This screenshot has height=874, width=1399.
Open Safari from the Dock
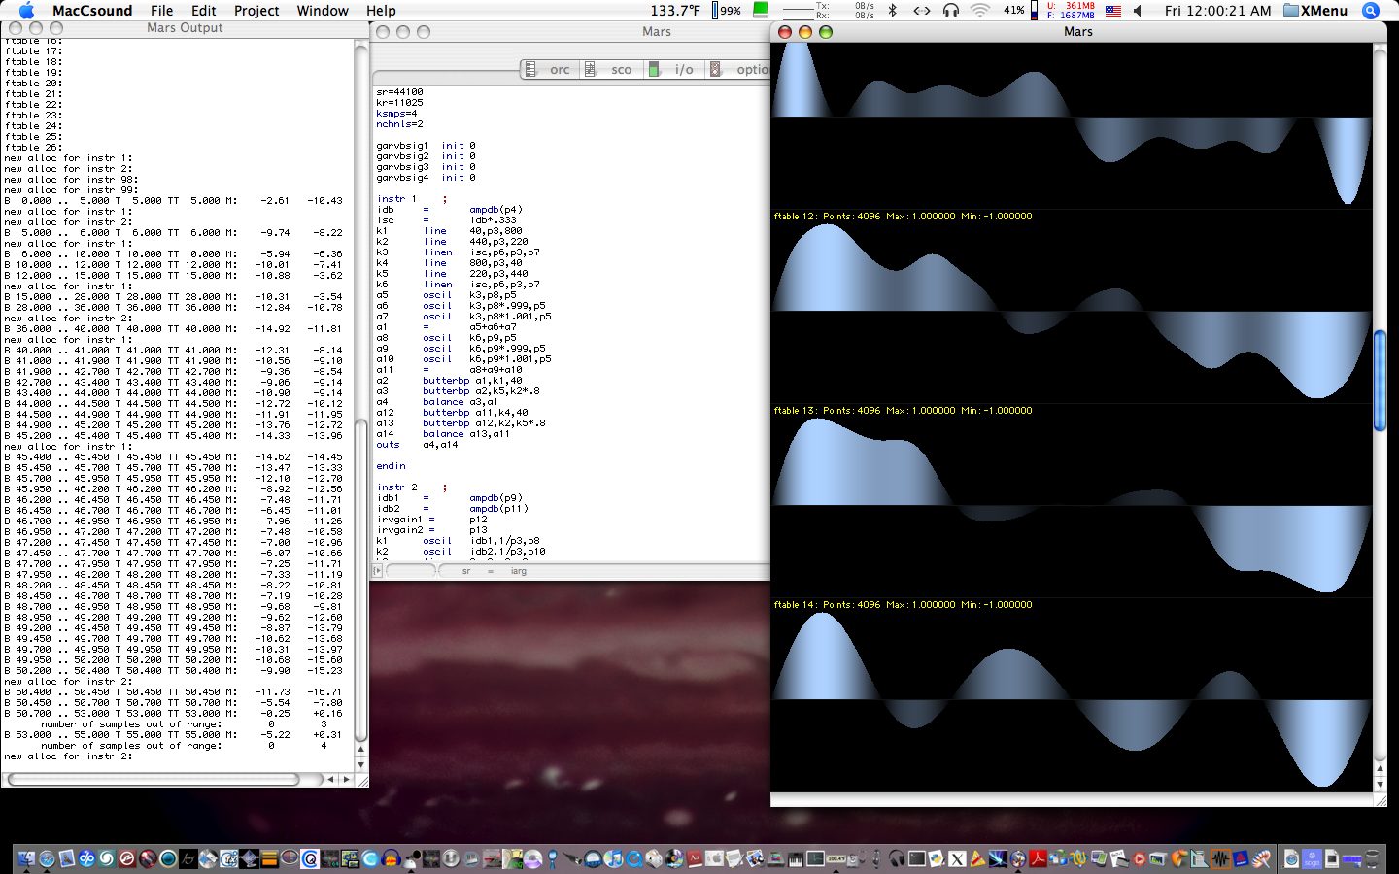47,858
